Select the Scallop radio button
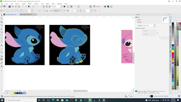 tap(136, 20)
